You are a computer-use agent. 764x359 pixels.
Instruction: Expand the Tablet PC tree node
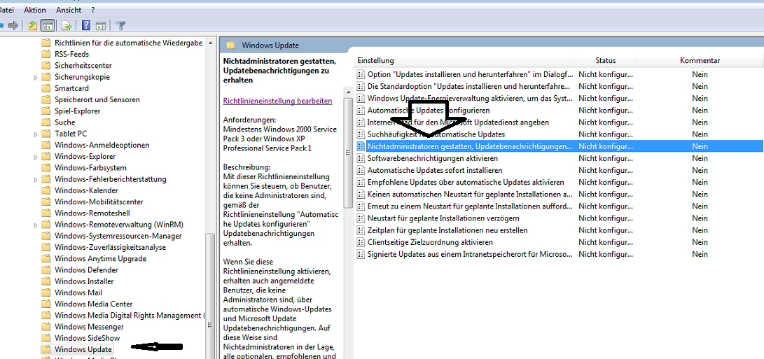[x=35, y=134]
